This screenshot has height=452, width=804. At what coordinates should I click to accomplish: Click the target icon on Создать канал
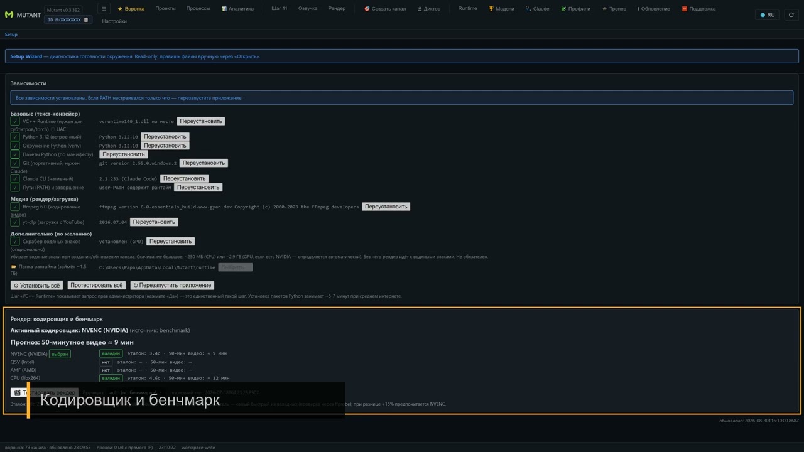[x=367, y=9]
